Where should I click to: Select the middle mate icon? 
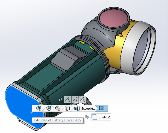pos(75,100)
